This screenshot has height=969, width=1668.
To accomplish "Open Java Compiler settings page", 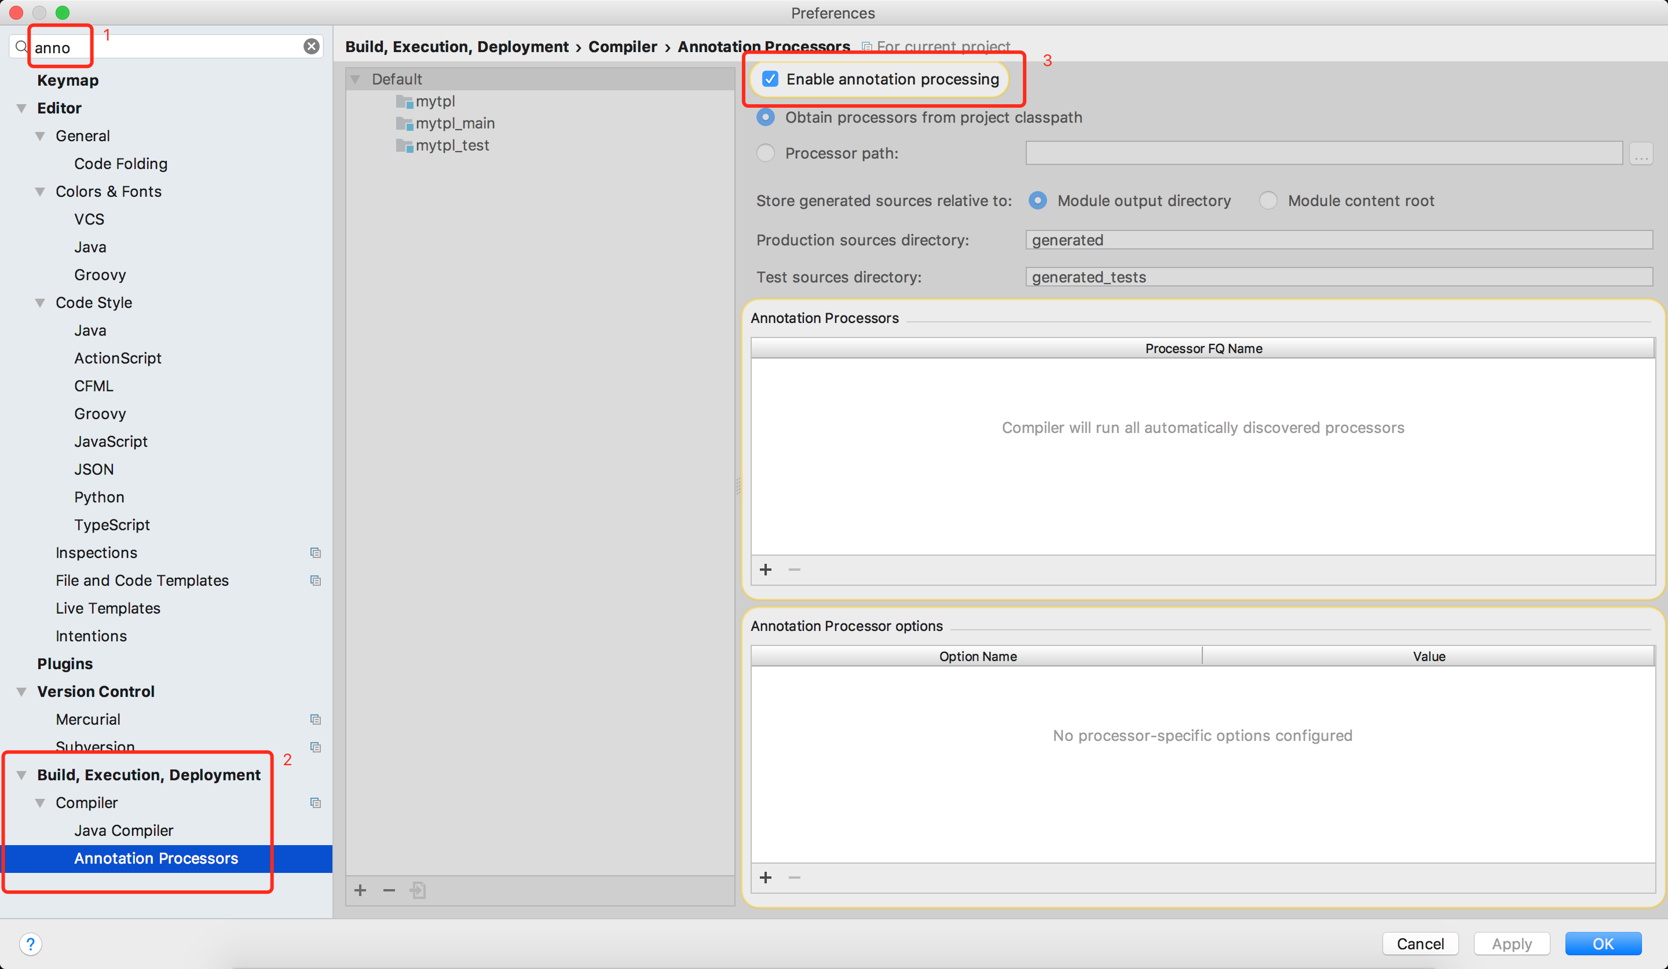I will coord(123,830).
